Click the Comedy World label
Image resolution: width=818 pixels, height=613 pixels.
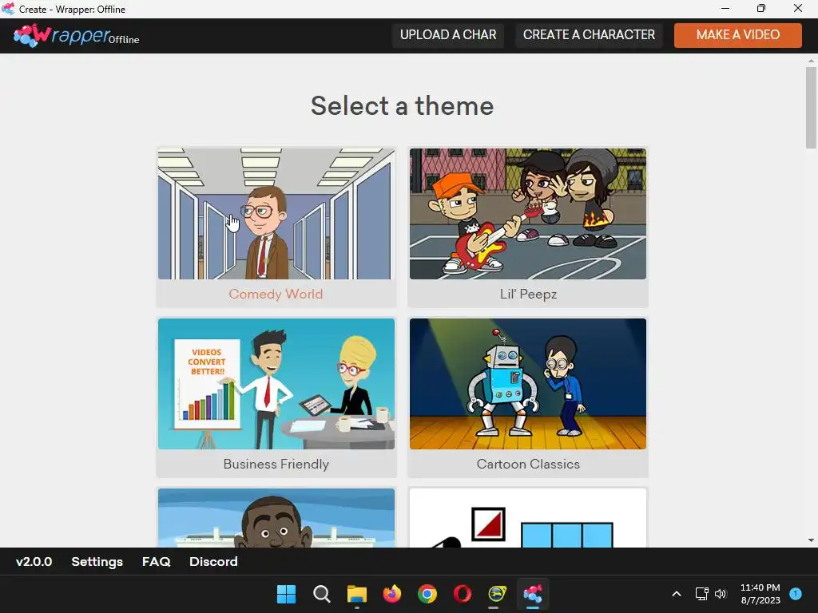click(x=276, y=294)
